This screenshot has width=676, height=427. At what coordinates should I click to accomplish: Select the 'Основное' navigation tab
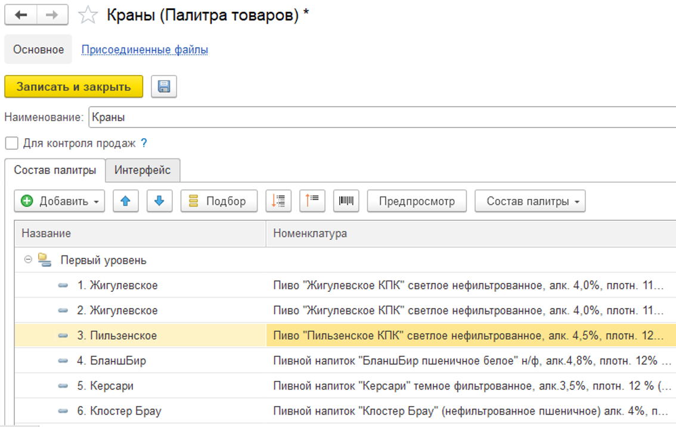pyautogui.click(x=38, y=49)
